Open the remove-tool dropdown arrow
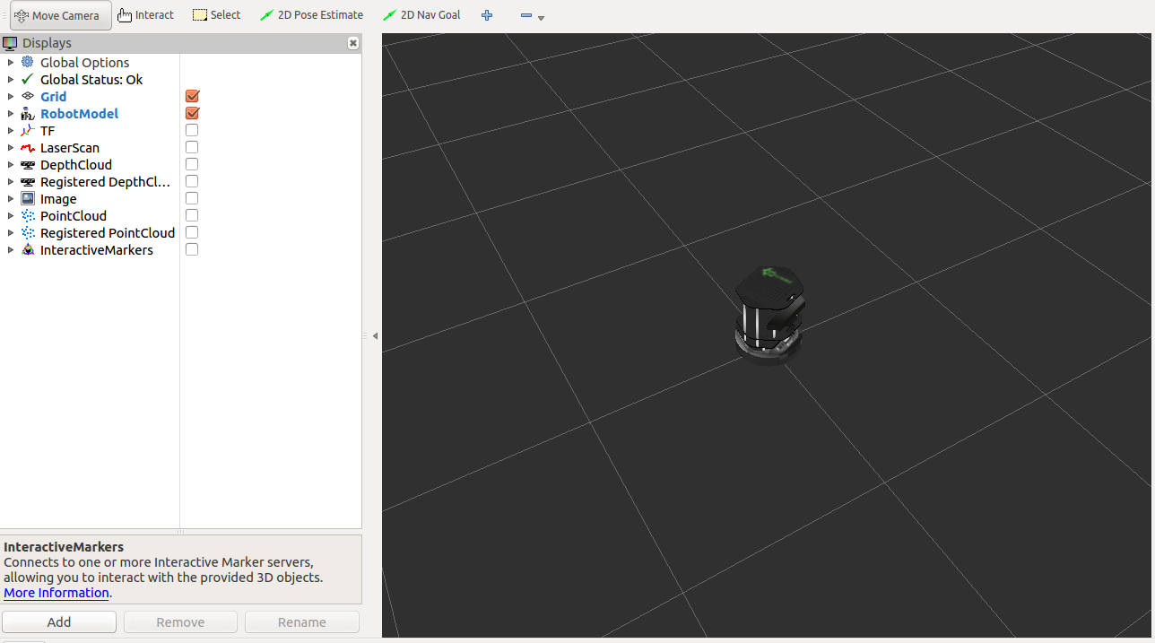Viewport: 1155px width, 643px height. [541, 17]
